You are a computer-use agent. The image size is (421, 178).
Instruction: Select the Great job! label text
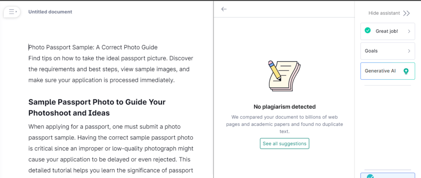[386, 31]
